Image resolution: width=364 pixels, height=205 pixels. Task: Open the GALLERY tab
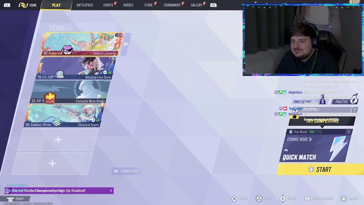[197, 5]
